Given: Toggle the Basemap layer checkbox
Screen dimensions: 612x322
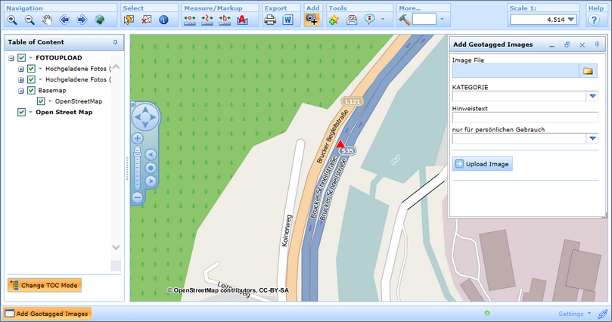Looking at the screenshot, I should point(31,90).
